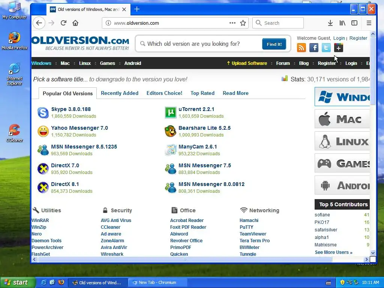This screenshot has width=384, height=288.
Task: Reload the page with the refresh icon
Action: point(63,23)
